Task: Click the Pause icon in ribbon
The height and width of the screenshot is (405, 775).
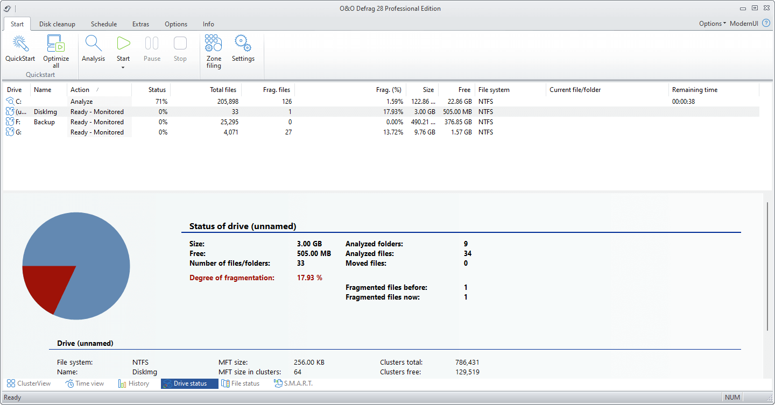Action: [152, 44]
